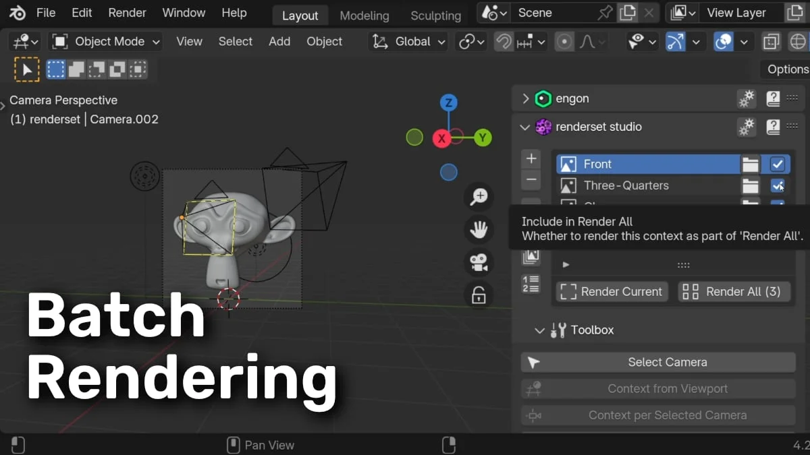Activate the Zoom icon in viewport sidebar
The image size is (810, 455).
479,197
